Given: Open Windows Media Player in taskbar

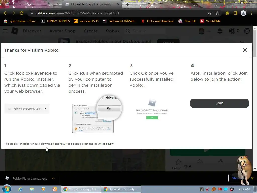Looking at the screenshot, I should [43, 189].
